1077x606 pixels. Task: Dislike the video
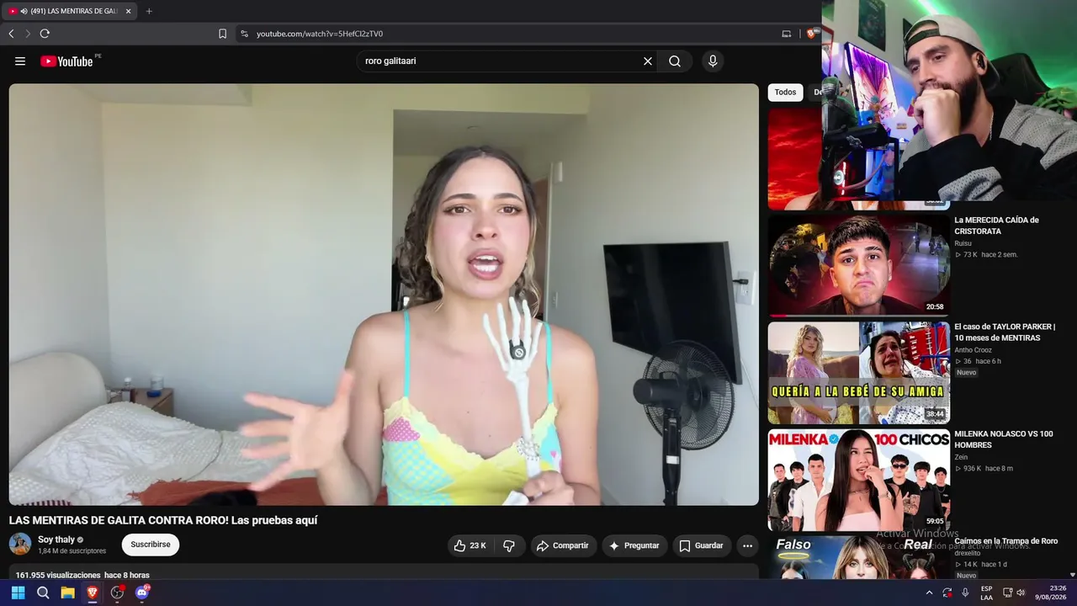(509, 545)
